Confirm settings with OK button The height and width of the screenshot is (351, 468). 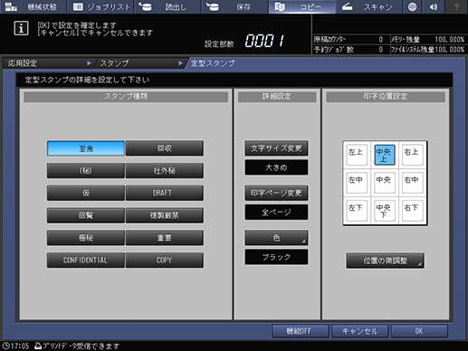click(x=419, y=331)
